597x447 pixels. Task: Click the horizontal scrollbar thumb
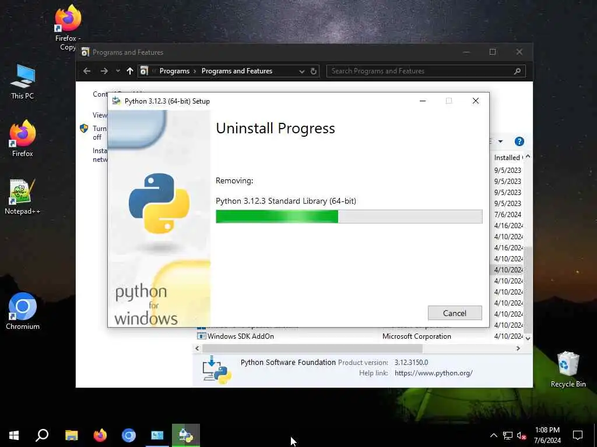[x=312, y=348]
